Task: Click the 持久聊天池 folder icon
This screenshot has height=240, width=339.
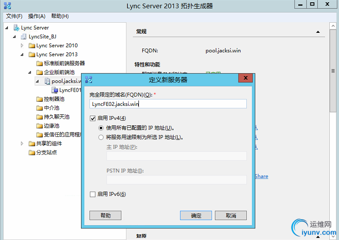Action: [39, 117]
